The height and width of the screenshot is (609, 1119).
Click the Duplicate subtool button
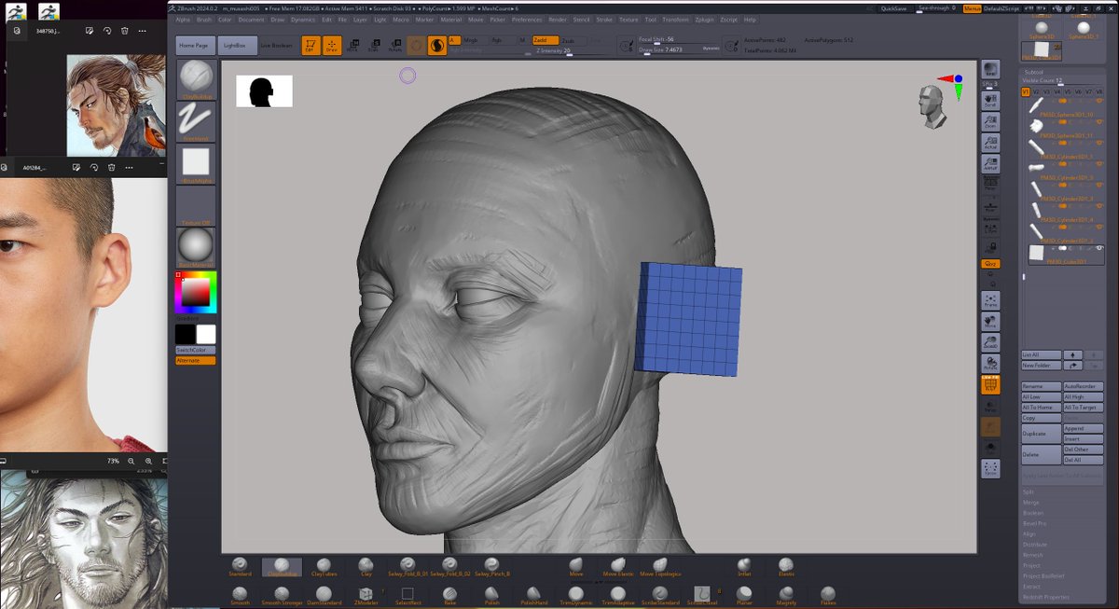[1041, 435]
